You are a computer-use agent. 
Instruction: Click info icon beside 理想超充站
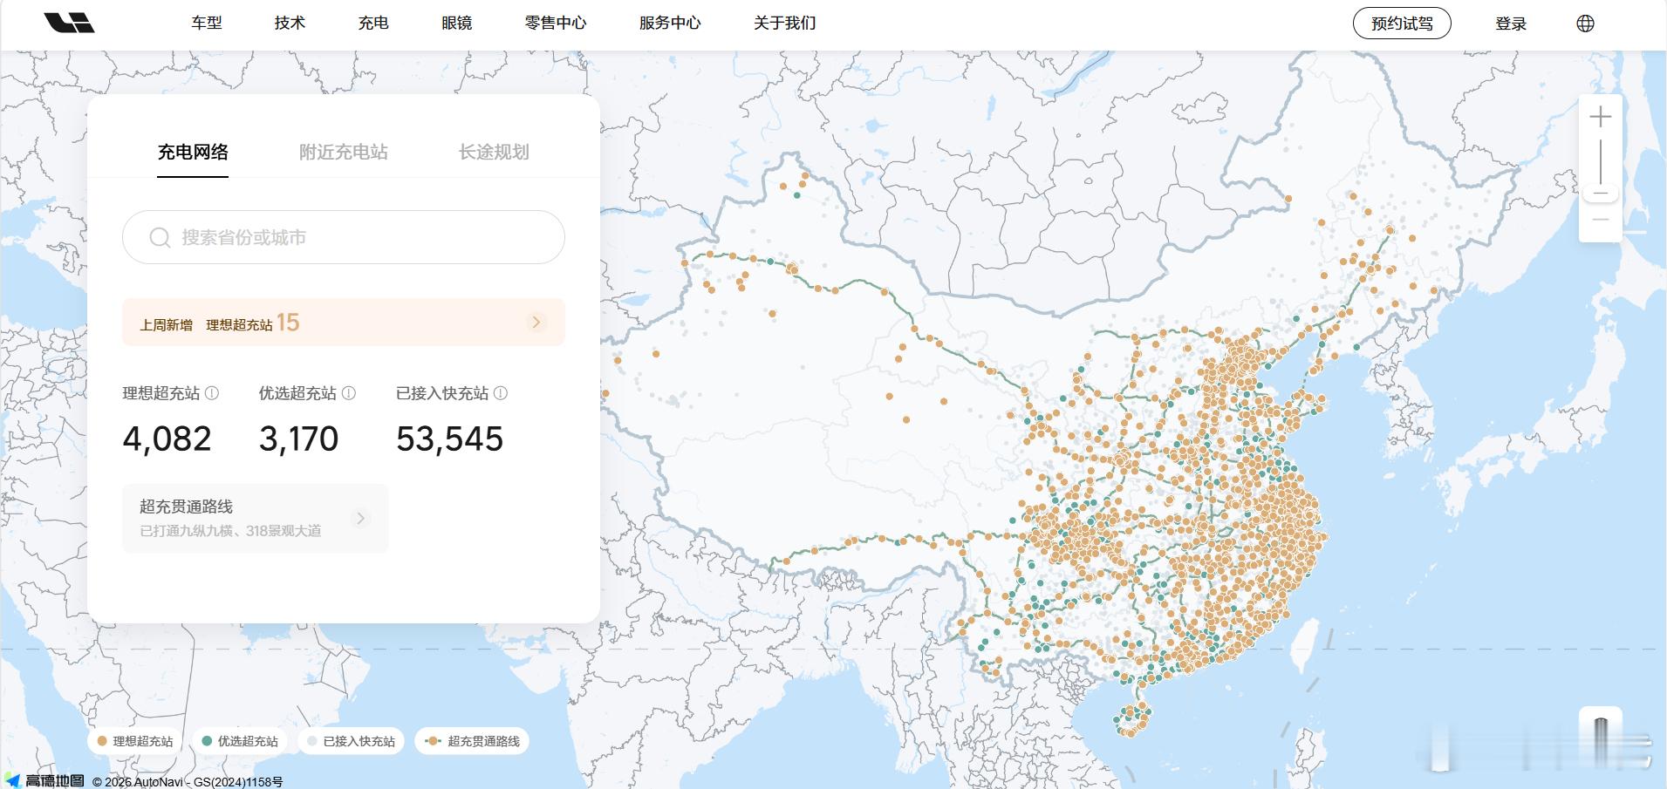211,393
